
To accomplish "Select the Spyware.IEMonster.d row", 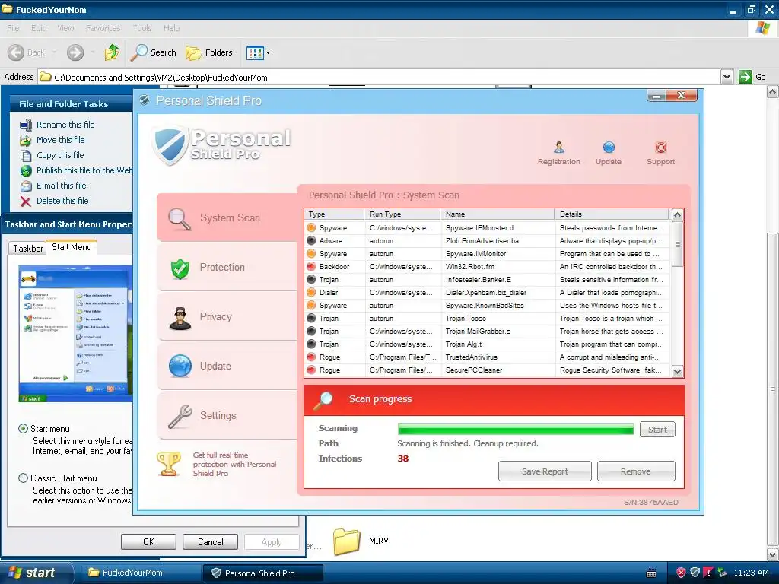I will point(487,228).
